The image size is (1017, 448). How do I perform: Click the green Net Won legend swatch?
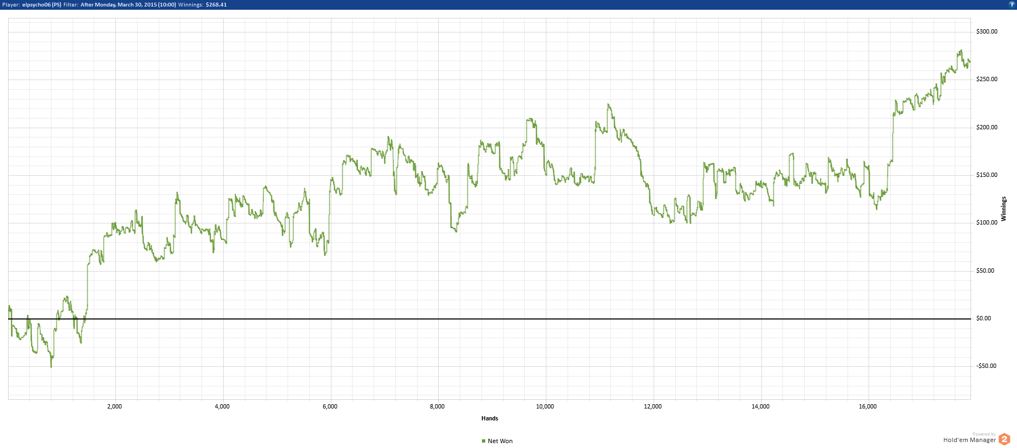(484, 441)
